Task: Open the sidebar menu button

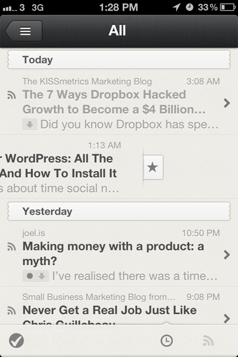Action: [23, 31]
